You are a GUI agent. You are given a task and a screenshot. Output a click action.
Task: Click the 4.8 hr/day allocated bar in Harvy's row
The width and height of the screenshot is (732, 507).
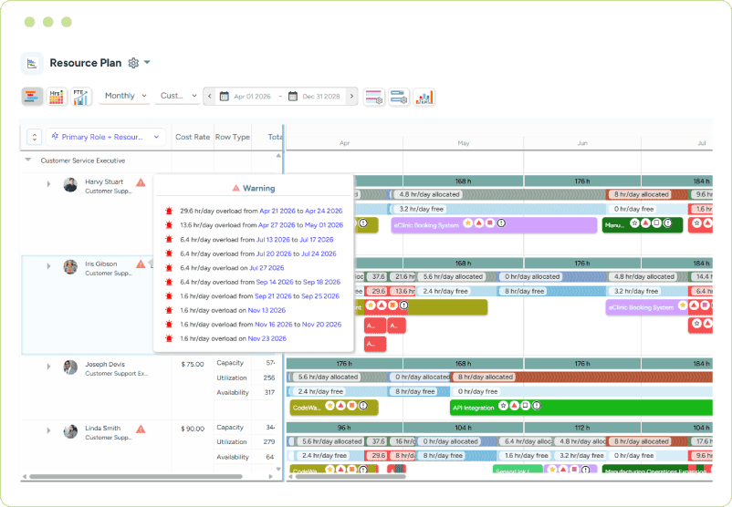[x=497, y=194]
